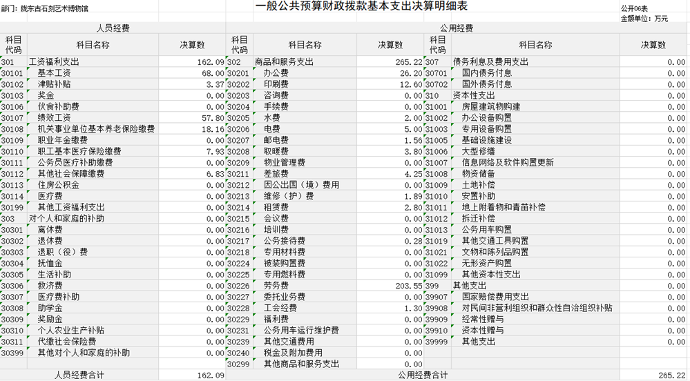Viewport: 690px width, 381px height.
Task: Click the 住房公积金 cell
Action: click(x=93, y=185)
